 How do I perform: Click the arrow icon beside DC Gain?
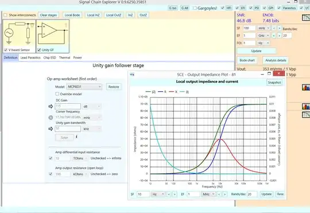51,106
